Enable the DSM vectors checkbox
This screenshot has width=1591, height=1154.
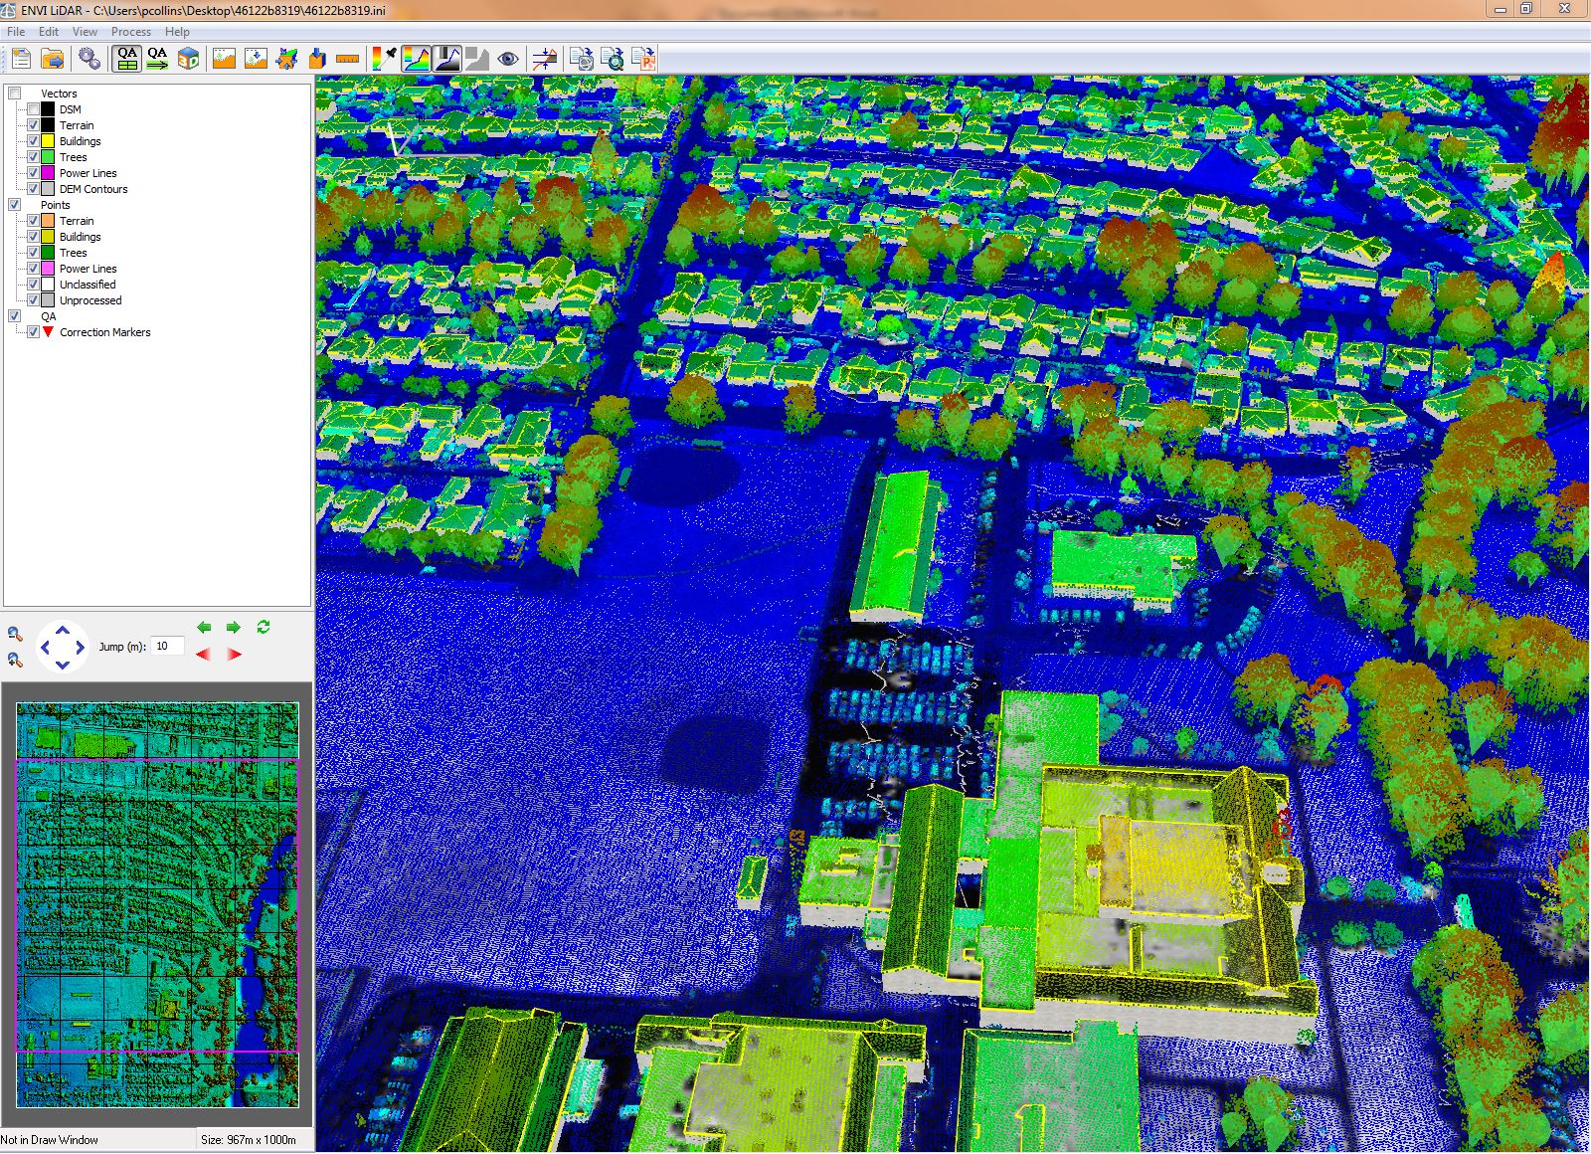point(34,109)
